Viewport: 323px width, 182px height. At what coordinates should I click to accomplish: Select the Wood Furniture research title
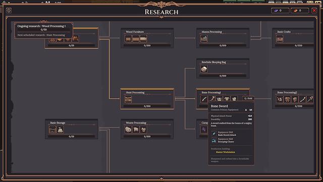point(135,32)
